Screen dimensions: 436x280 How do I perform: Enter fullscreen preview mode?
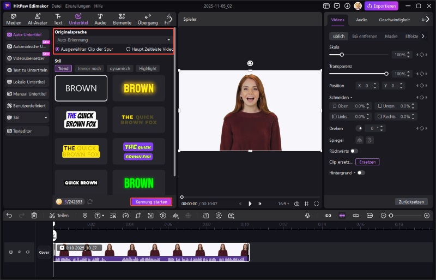tap(316, 204)
